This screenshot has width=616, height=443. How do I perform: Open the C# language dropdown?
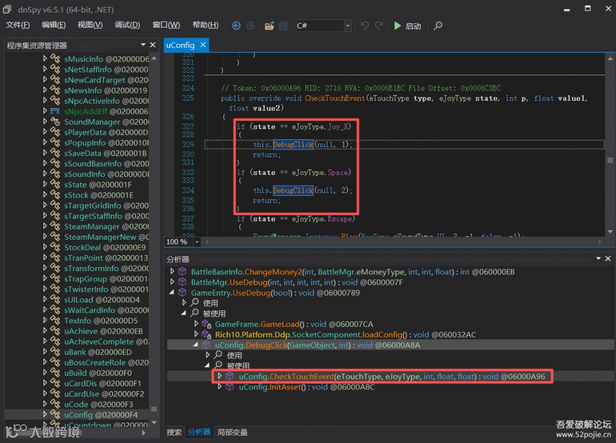tap(347, 26)
